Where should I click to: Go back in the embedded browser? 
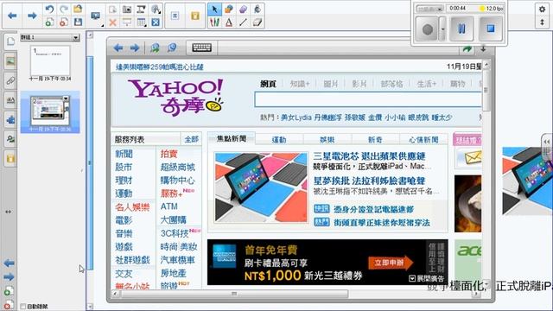click(118, 48)
